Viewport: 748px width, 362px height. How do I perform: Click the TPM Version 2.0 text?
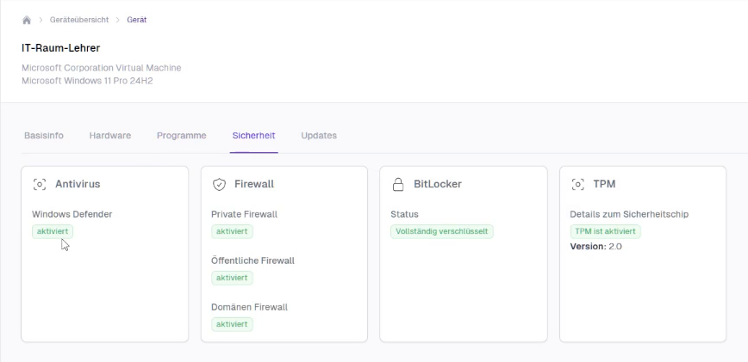coord(596,247)
